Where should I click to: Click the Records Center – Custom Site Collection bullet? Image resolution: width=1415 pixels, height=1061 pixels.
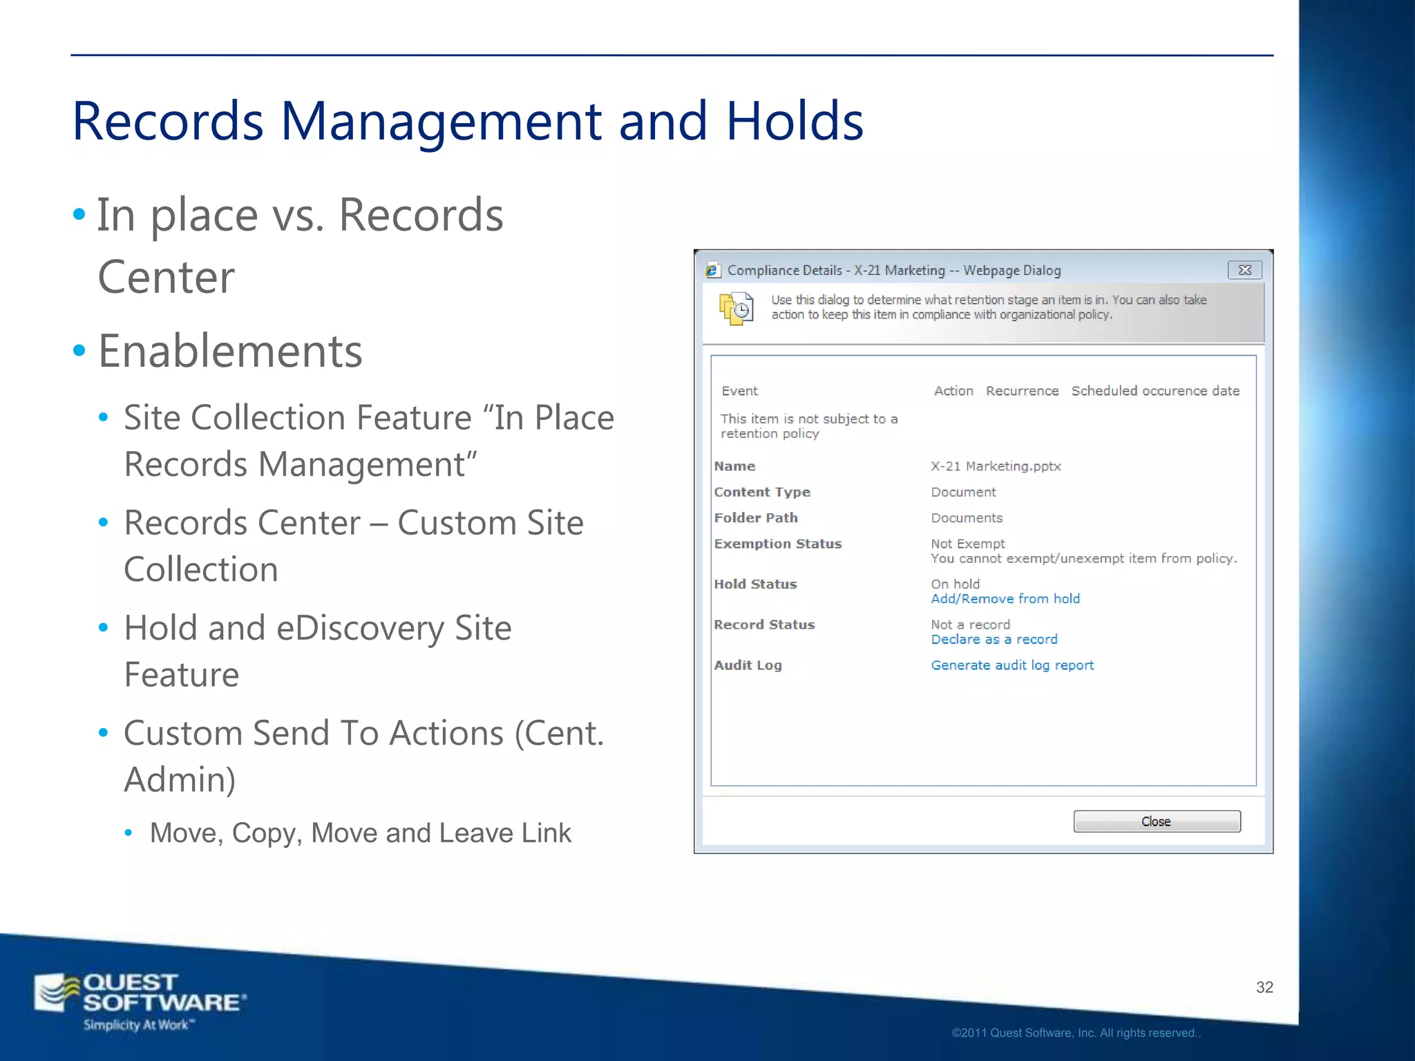point(354,546)
